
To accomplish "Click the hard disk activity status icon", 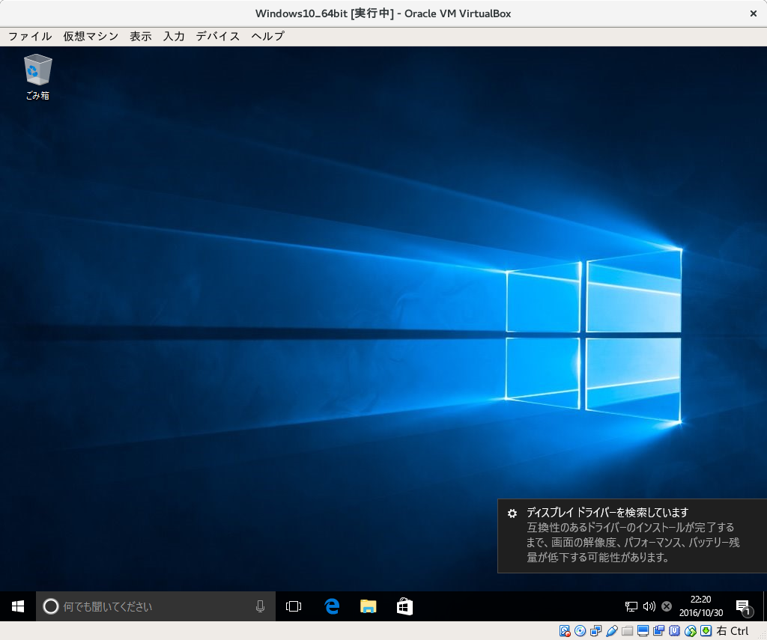I will point(565,631).
